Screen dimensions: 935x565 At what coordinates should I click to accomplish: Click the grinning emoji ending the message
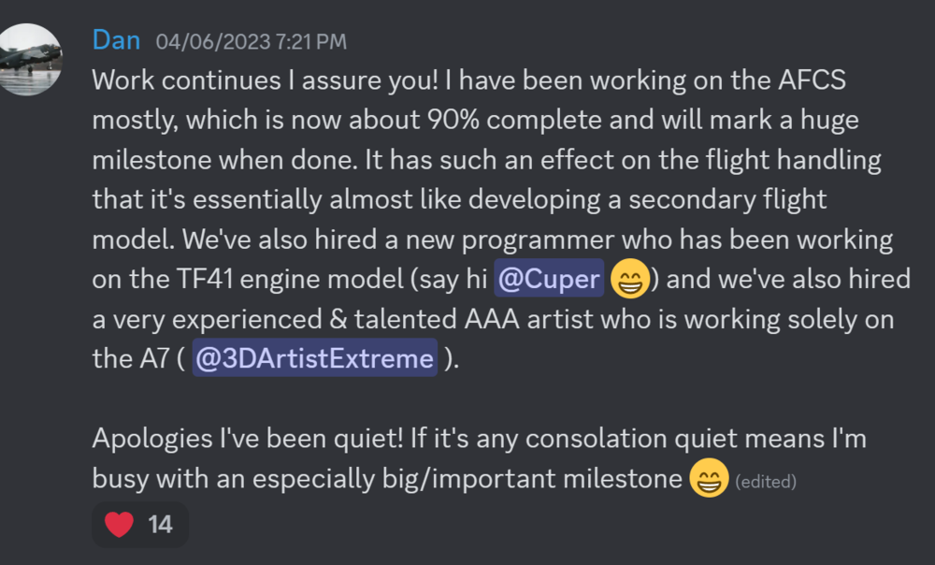tap(708, 479)
